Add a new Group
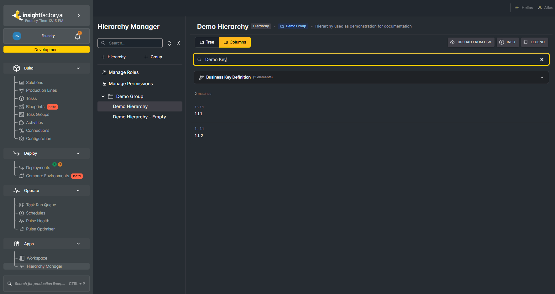Screen dimensions: 555x294 click(x=153, y=57)
